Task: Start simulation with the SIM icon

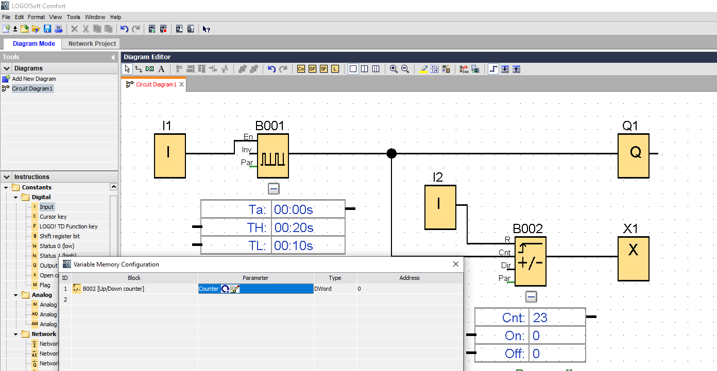Action: (464, 69)
